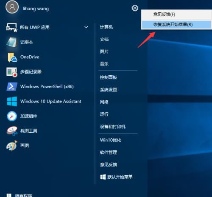Open the 文档 folder link
The width and height of the screenshot is (212, 197).
click(104, 39)
